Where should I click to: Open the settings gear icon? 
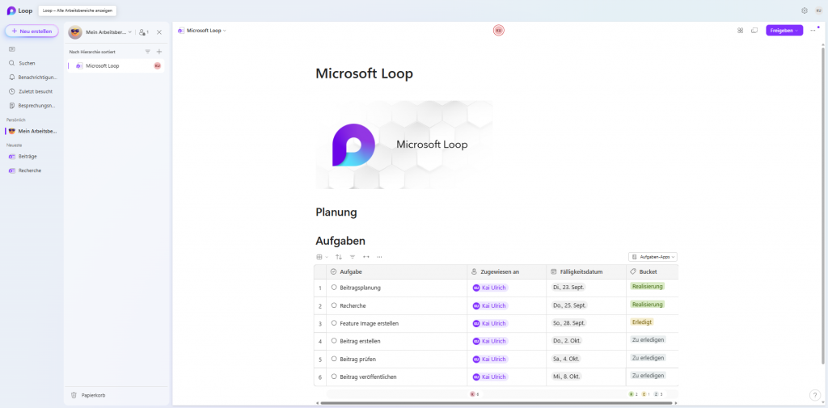[x=805, y=11]
